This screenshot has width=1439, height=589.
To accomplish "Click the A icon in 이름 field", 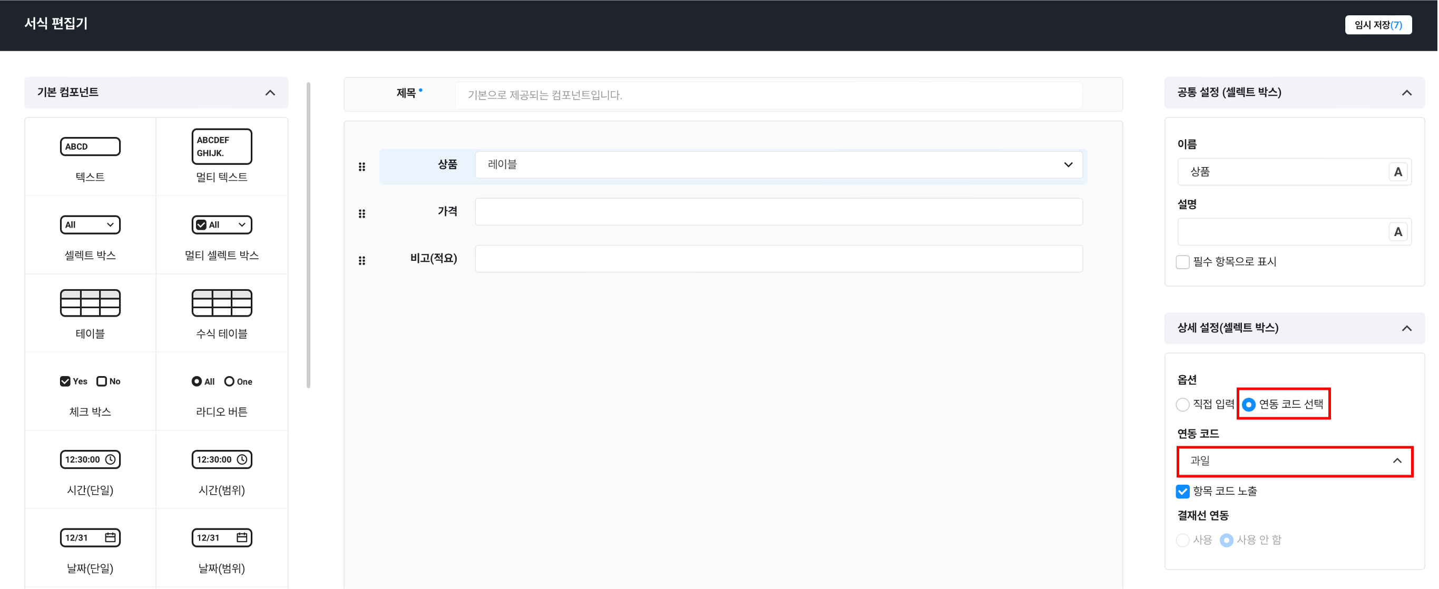I will (1398, 172).
